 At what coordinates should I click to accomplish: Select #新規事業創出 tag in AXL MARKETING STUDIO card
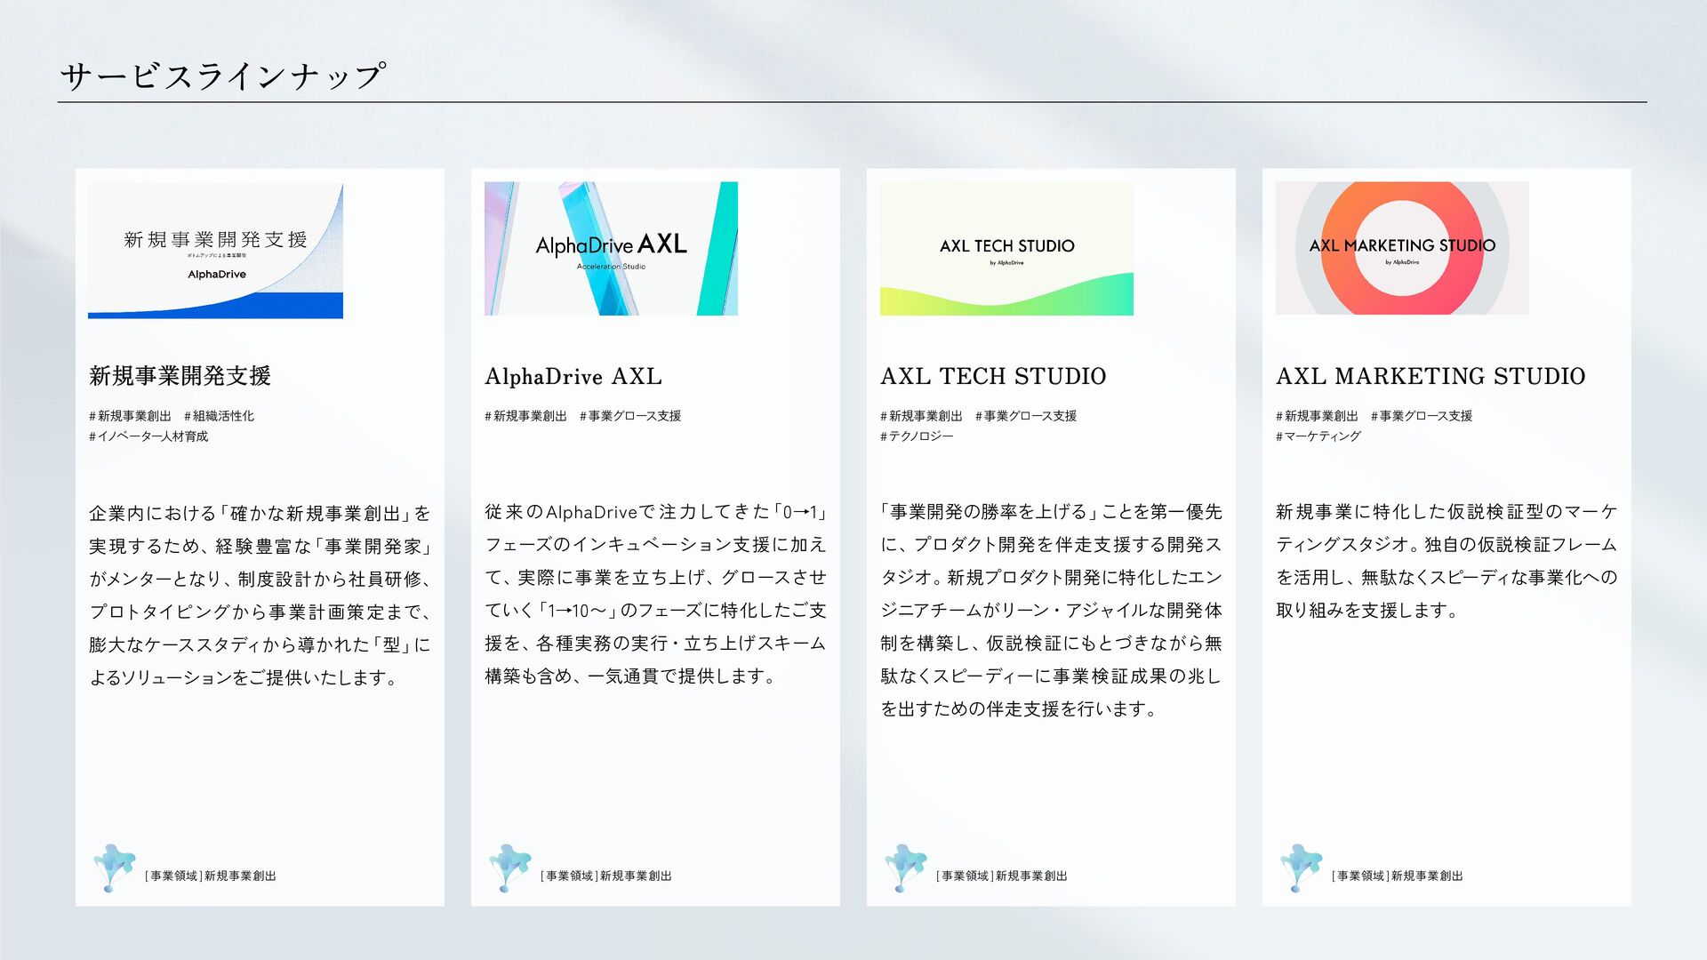click(1317, 416)
